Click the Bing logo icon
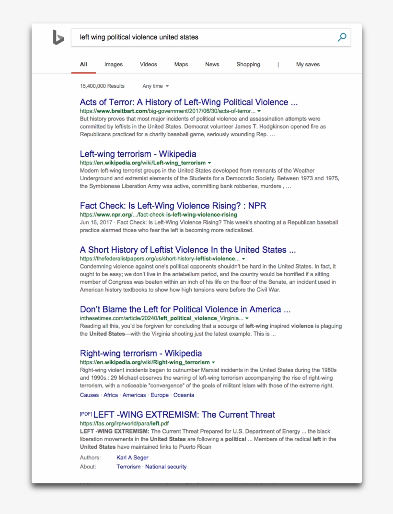Image resolution: width=393 pixels, height=514 pixels. [58, 37]
